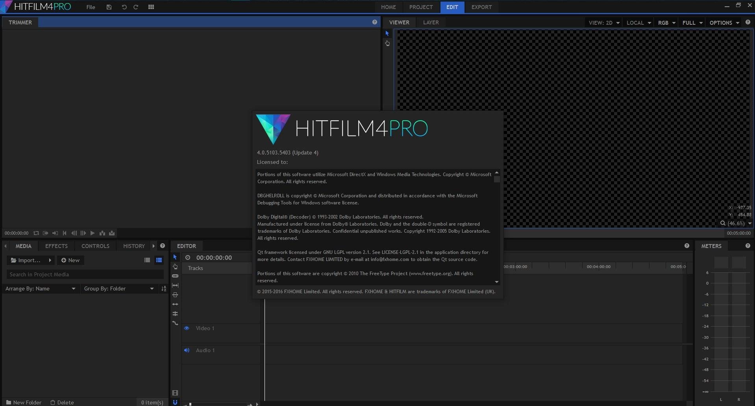Click the Undo arrow icon

[x=124, y=7]
